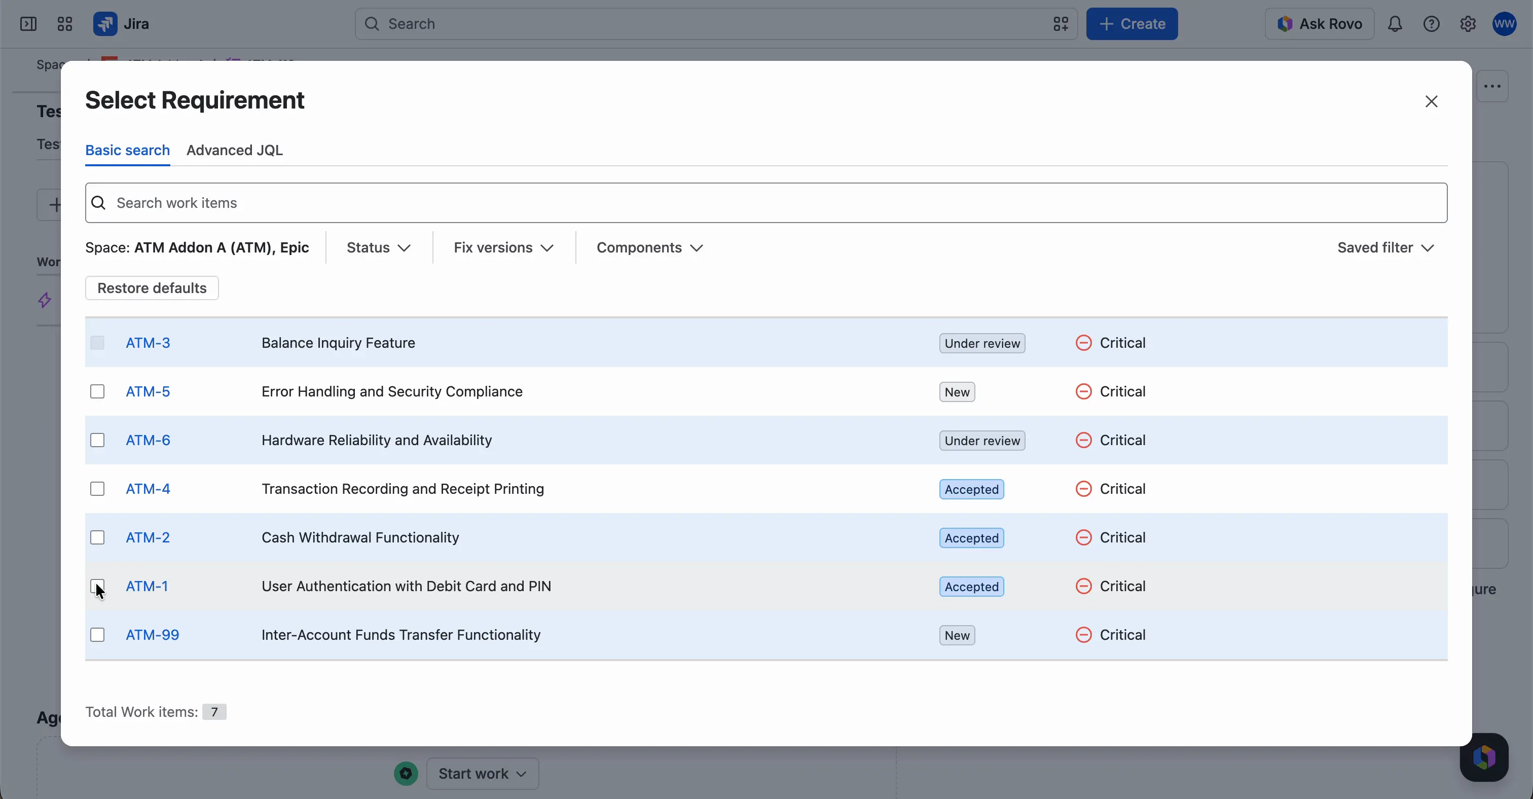
Task: Tick the checkbox for ATM-6
Action: tap(97, 440)
